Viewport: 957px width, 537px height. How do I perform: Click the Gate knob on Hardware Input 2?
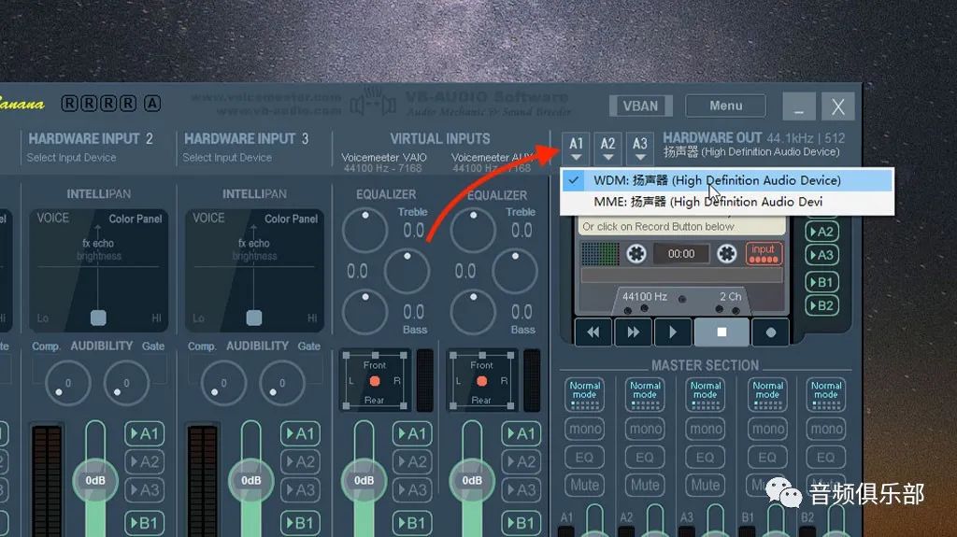[x=126, y=383]
